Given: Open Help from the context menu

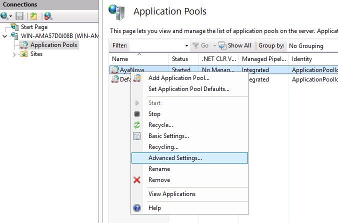Looking at the screenshot, I should click(189, 208).
